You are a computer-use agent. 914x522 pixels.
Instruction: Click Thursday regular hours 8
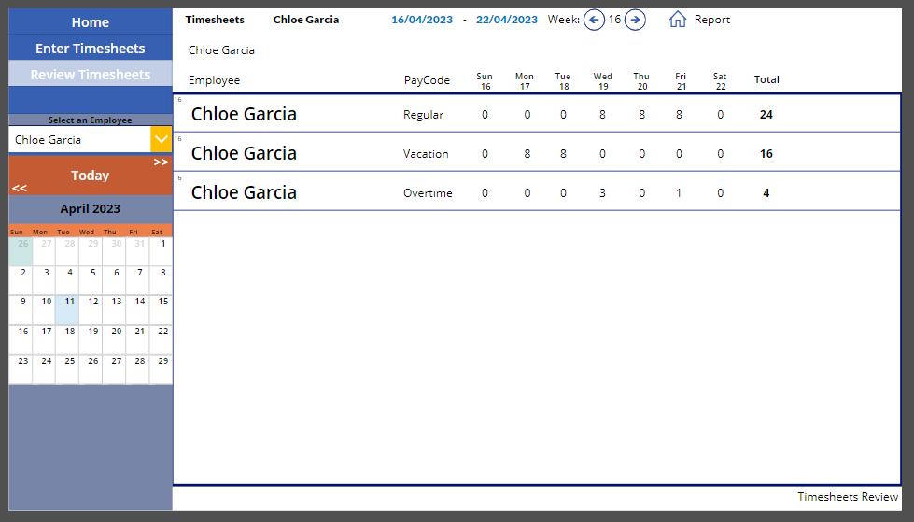641,115
